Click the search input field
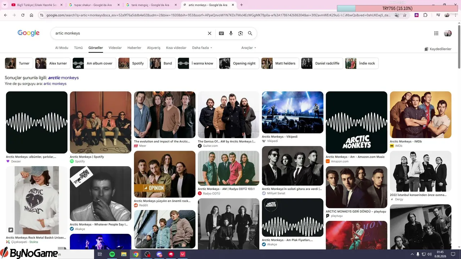Screen dimensions: 461x259 point(130,33)
